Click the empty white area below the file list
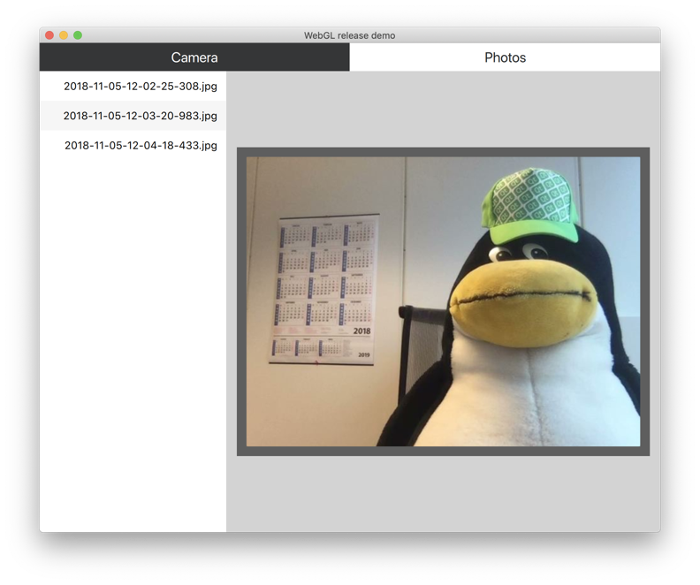 pyautogui.click(x=133, y=353)
